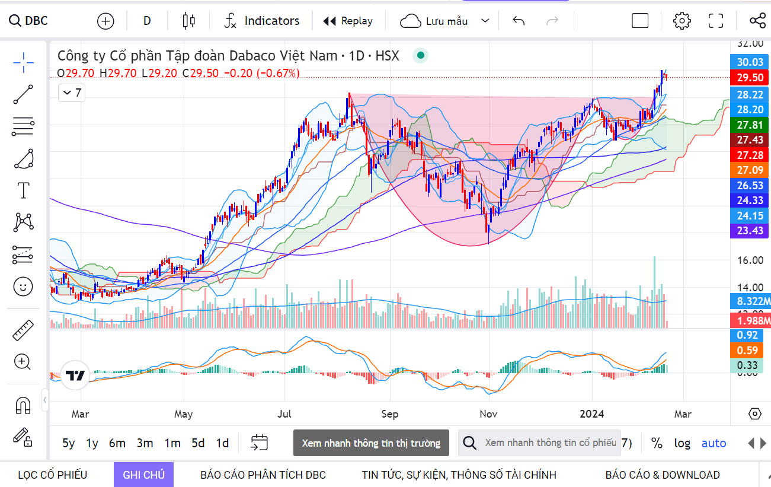The width and height of the screenshot is (771, 487).
Task: Open the XABCD pattern tools
Action: pyautogui.click(x=23, y=222)
